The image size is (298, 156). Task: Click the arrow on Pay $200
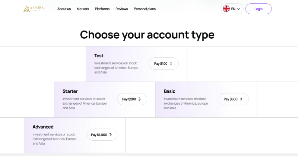pyautogui.click(x=139, y=99)
